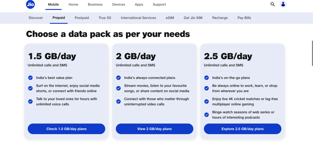The height and width of the screenshot is (149, 313).
Task: Click checkmark beside Connect with those who matter
Action: (118, 102)
